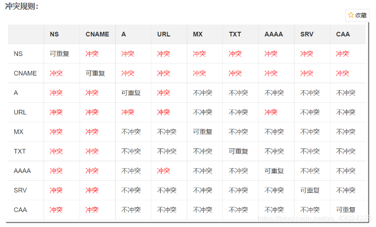The height and width of the screenshot is (227, 376).
Task: Click 可重复 cell in the NS row
Action: point(59,54)
